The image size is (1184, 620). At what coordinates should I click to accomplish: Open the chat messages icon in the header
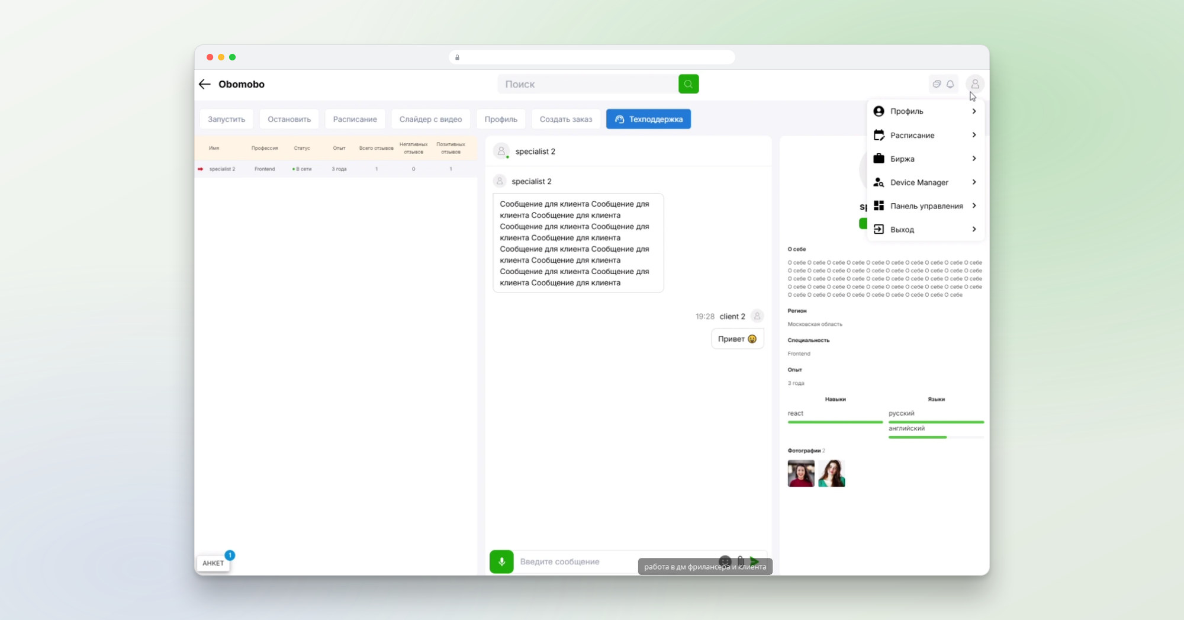coord(937,84)
